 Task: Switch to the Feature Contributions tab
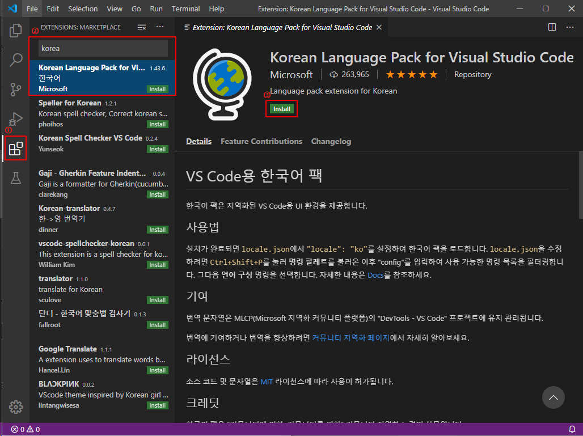click(x=261, y=142)
